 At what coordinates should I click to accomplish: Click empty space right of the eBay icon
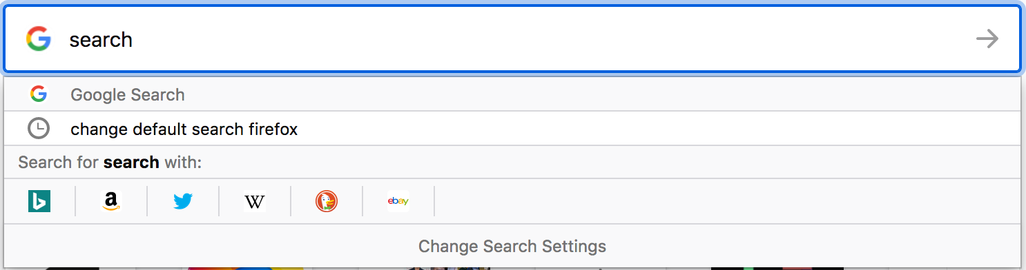[725, 201]
